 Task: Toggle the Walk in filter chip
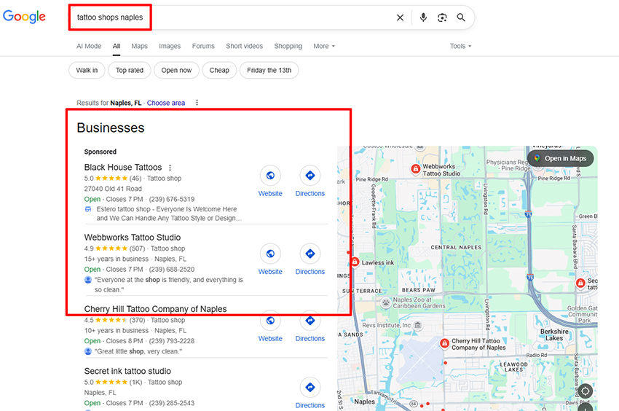pos(87,71)
